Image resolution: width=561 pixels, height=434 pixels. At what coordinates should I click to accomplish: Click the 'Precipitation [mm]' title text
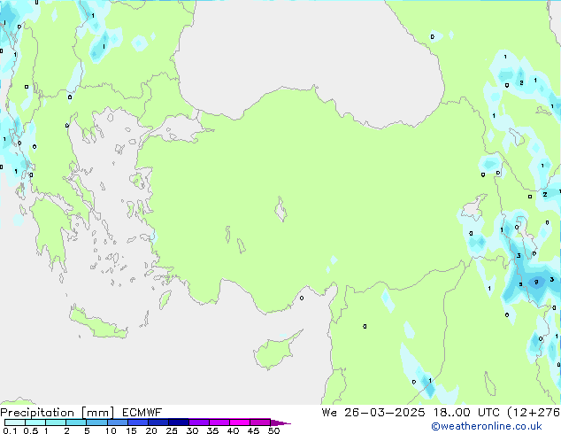[58, 413]
